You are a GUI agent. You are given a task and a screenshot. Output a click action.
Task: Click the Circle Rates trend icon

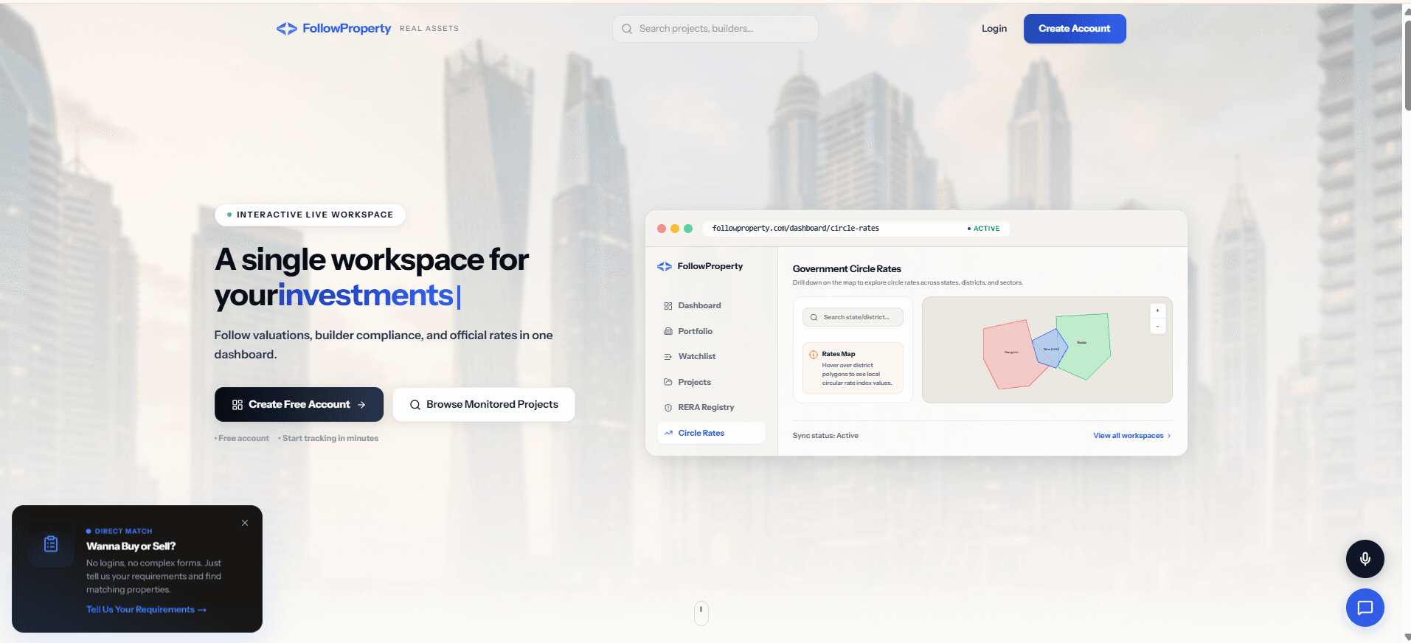(x=668, y=433)
